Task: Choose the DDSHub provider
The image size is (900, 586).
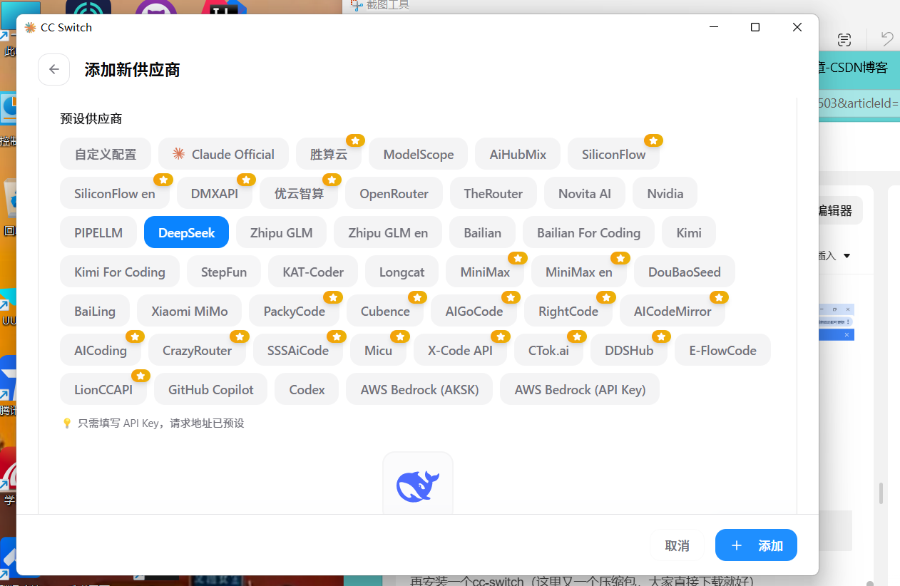Action: 629,350
